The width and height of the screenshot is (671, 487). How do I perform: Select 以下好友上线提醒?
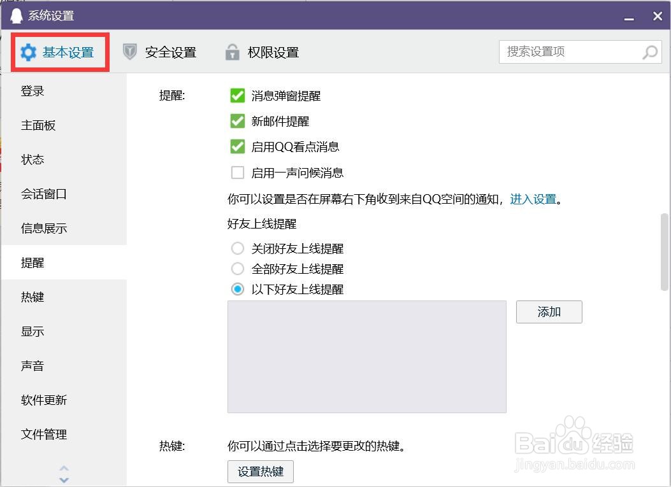pyautogui.click(x=237, y=289)
